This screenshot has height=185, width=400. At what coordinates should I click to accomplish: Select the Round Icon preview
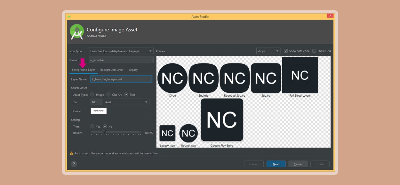coord(188,133)
